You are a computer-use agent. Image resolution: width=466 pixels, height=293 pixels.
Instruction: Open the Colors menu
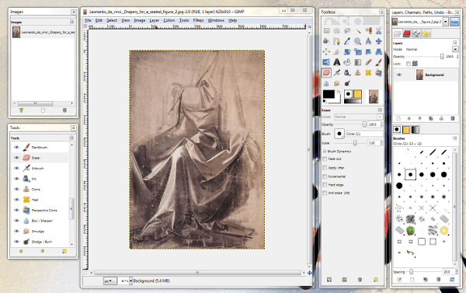pyautogui.click(x=169, y=20)
